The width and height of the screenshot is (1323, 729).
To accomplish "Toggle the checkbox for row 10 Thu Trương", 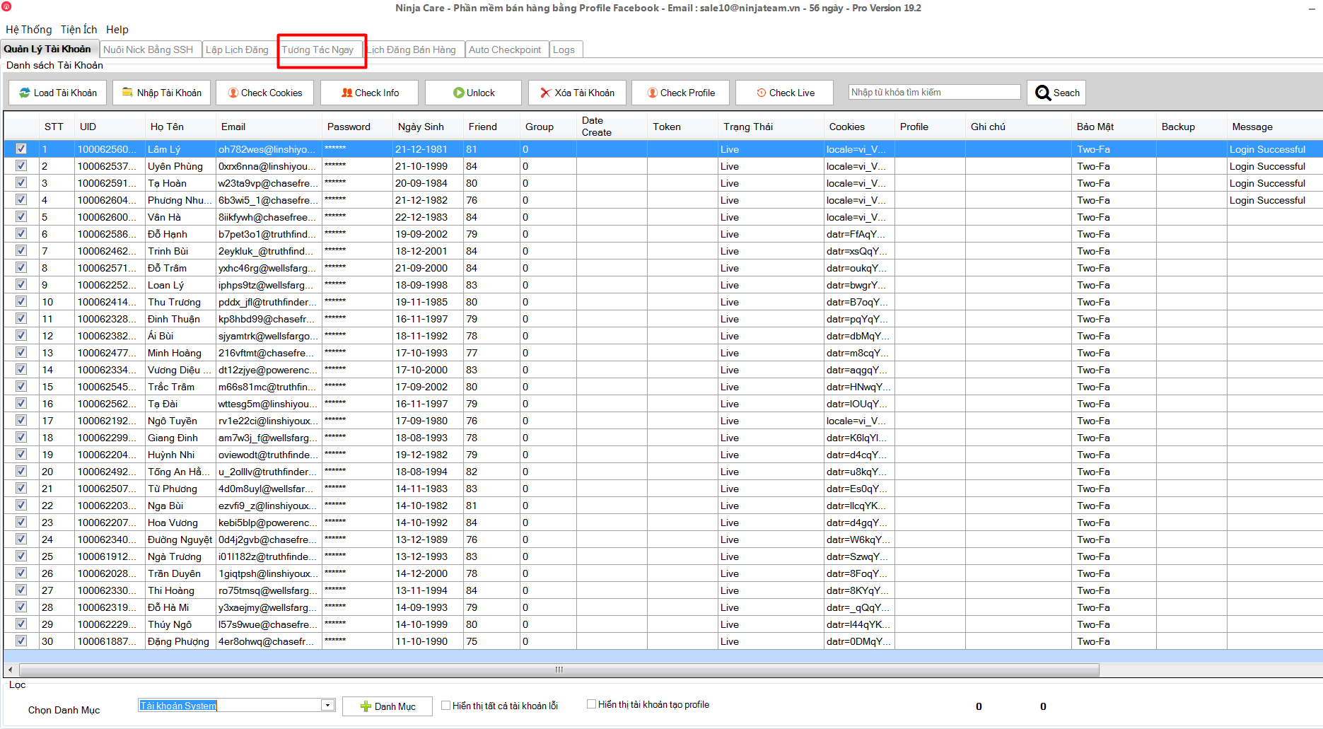I will point(21,301).
